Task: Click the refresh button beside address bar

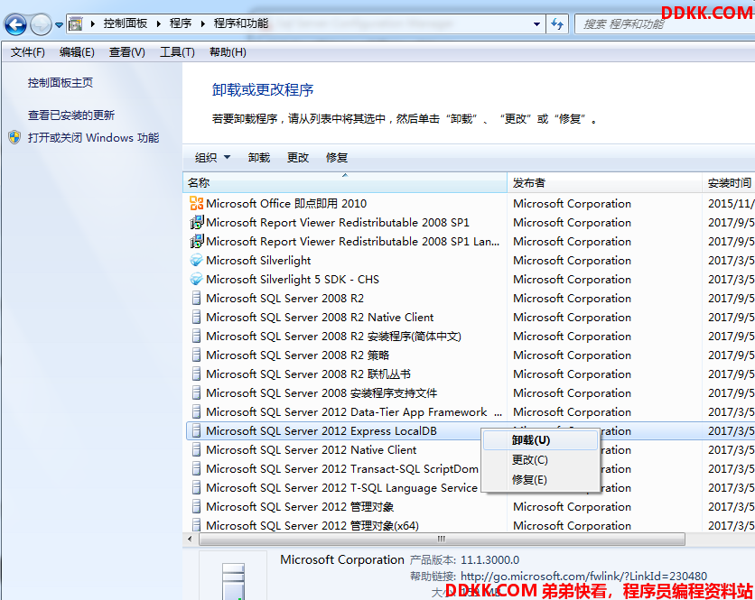Action: click(x=557, y=23)
